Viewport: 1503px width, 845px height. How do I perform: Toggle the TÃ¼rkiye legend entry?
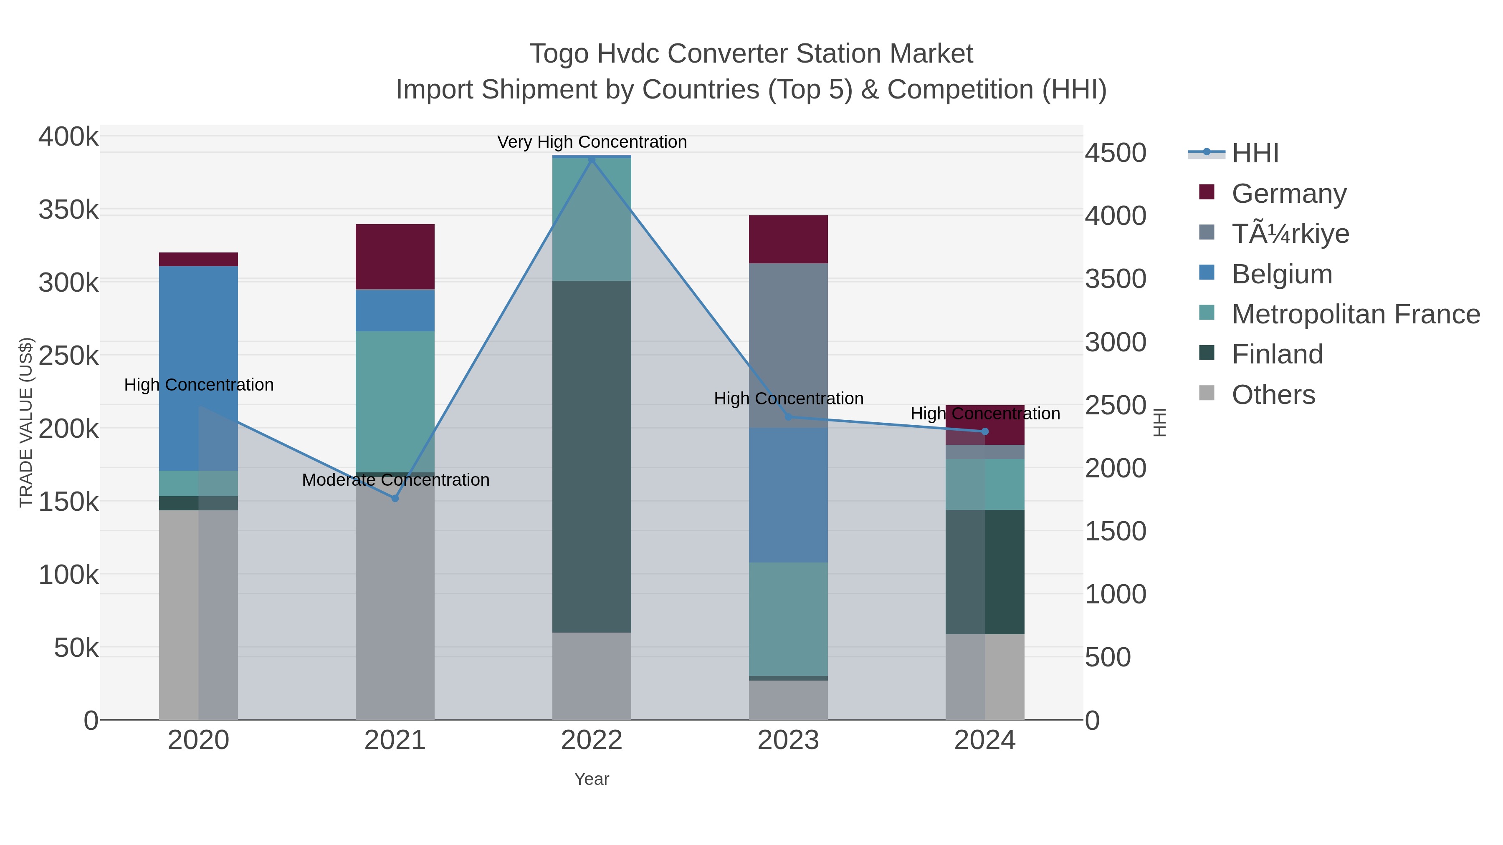tap(1274, 233)
